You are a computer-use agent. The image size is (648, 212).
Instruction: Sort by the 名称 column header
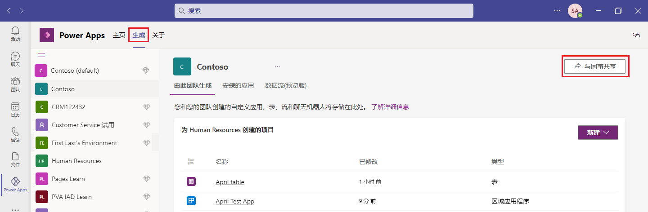click(x=222, y=162)
